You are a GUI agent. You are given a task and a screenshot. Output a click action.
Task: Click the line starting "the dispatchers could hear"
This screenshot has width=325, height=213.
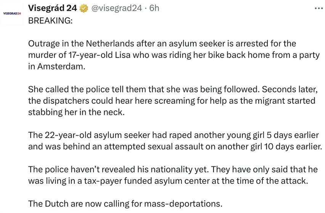point(172,101)
